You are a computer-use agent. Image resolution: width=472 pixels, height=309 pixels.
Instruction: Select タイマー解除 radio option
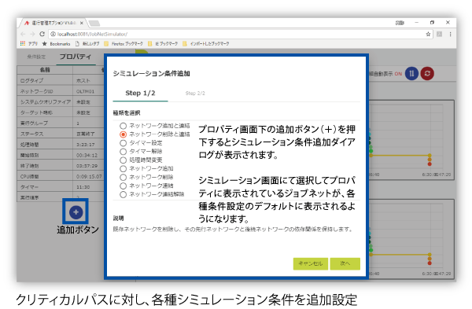pyautogui.click(x=123, y=151)
